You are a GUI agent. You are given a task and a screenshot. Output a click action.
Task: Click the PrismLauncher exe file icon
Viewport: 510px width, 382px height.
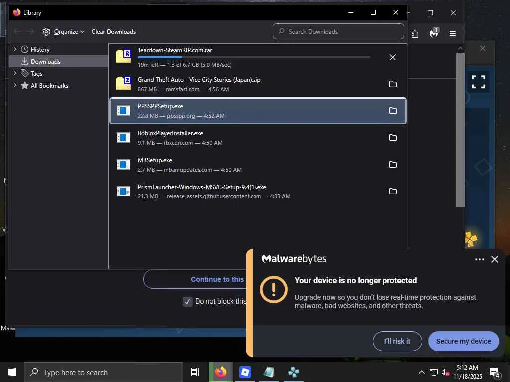coord(124,191)
